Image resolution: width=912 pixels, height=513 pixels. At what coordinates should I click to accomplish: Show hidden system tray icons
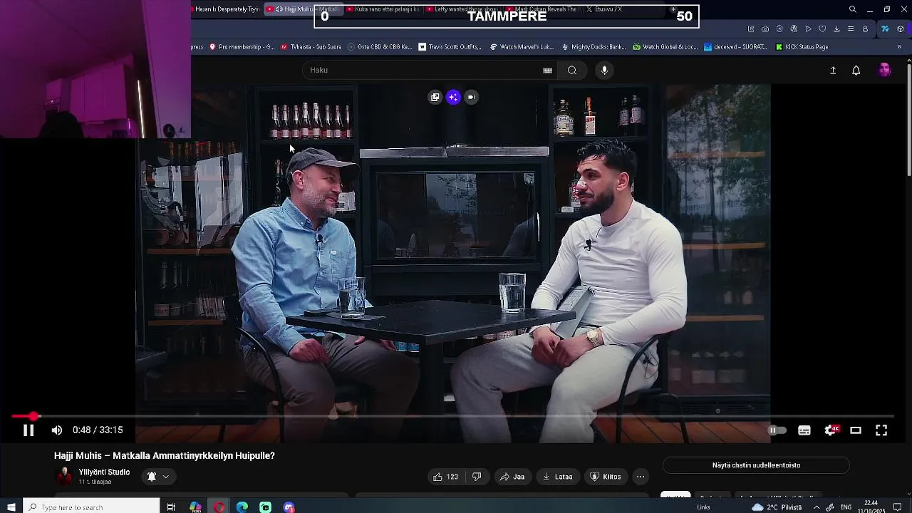click(x=817, y=507)
